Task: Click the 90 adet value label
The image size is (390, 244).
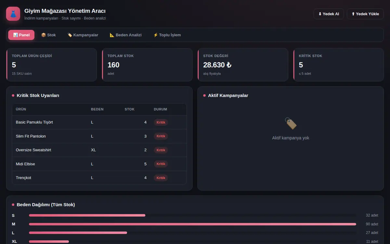Action: 372,224
